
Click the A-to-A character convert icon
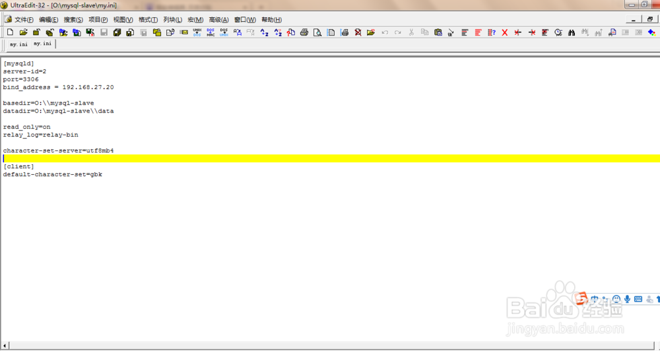238,32
